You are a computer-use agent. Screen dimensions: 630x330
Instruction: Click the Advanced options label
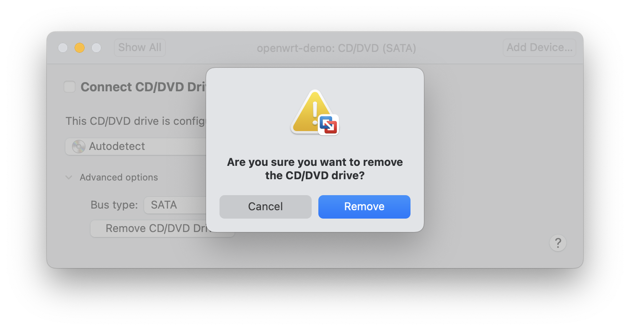[x=119, y=178]
